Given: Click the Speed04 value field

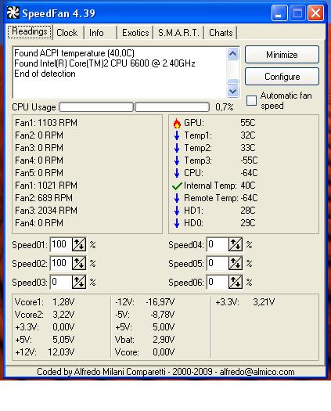Looking at the screenshot, I should tap(218, 244).
